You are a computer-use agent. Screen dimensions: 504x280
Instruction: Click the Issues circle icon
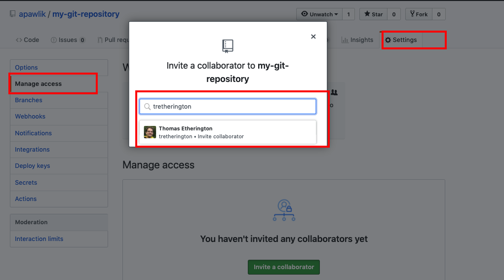pyautogui.click(x=54, y=40)
